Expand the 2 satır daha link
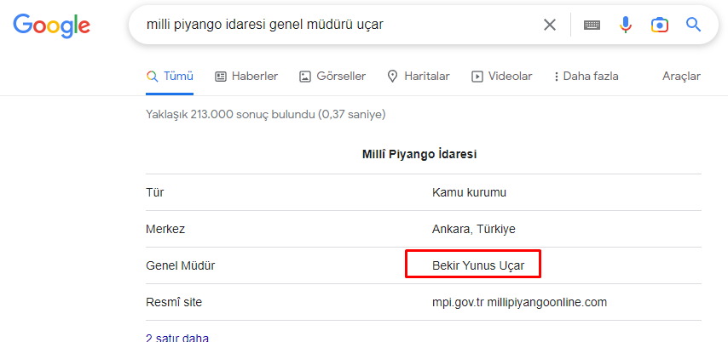 [x=177, y=338]
